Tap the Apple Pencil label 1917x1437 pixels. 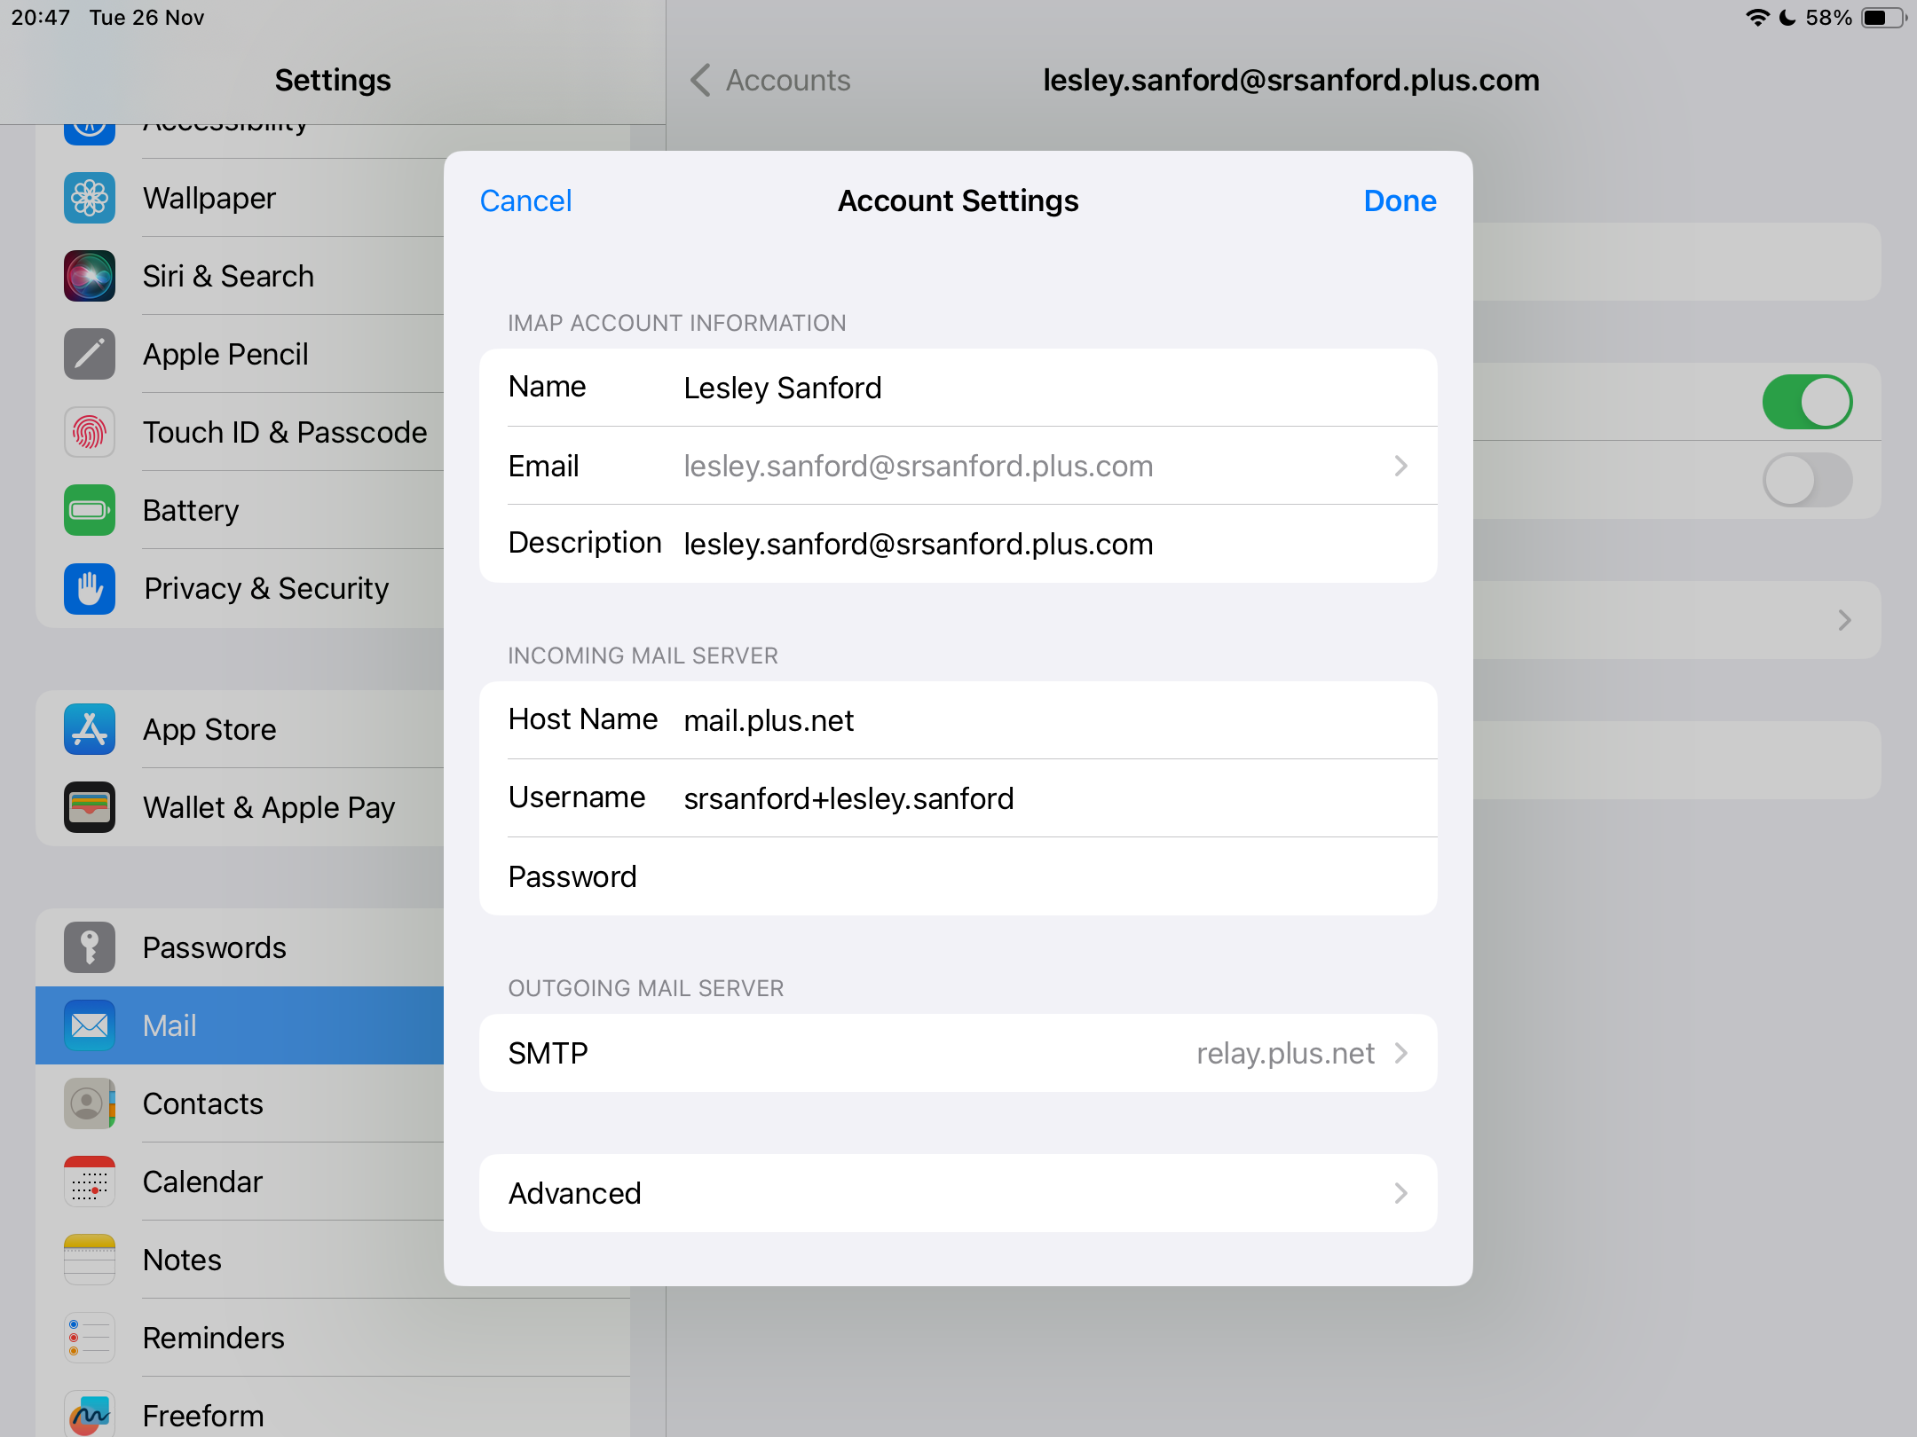(x=225, y=354)
